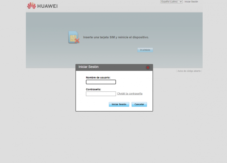This screenshot has height=163, width=227.
Task: Click the Inserte una tarjeta SIM message
Action: click(116, 37)
